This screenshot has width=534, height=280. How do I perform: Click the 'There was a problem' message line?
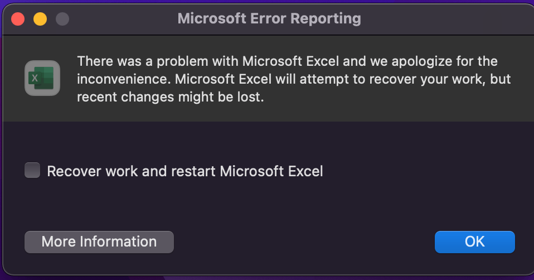pyautogui.click(x=288, y=61)
